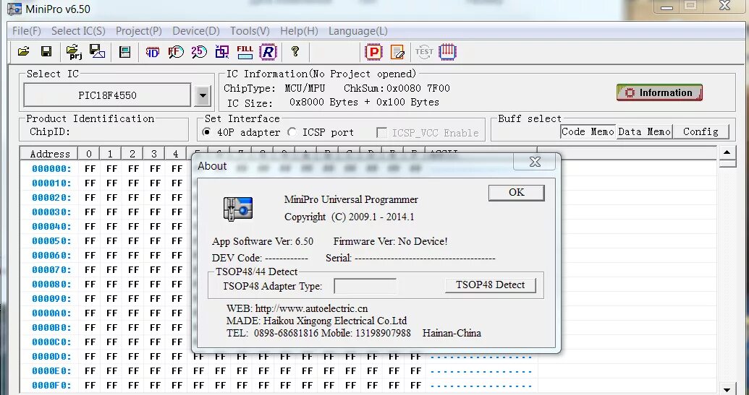Click the ChkSum value 0x0080 7F00
This screenshot has height=395, width=749.
[x=418, y=88]
